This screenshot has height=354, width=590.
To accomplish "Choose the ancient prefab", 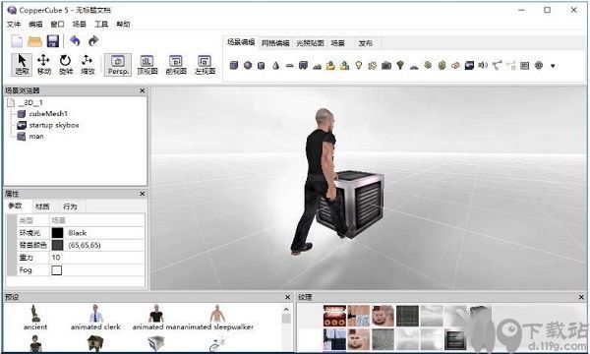I will pos(35,319).
